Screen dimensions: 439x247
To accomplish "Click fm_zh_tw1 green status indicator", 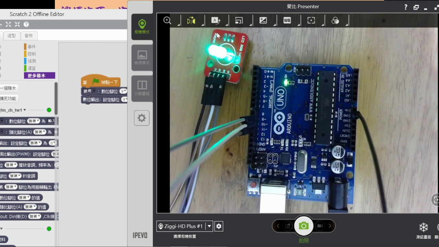I will (49, 110).
